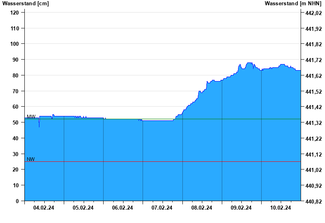The width and height of the screenshot is (325, 223).
Task: Click the 441,22 value on right axis
Action: (314, 139)
